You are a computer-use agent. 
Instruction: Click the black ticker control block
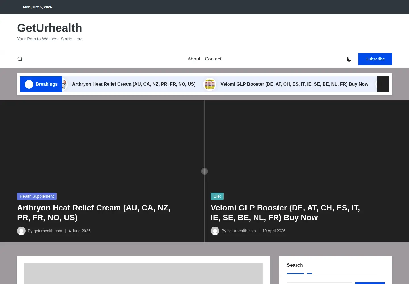[x=383, y=84]
